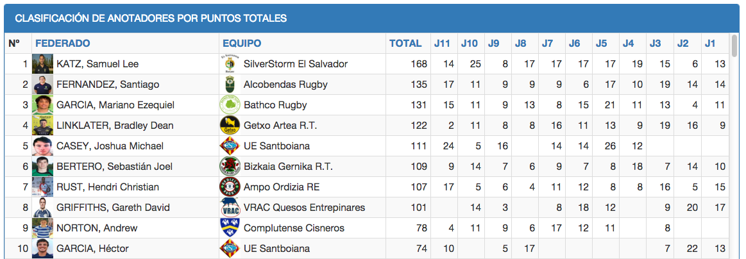Sort by EQUIPO column header
The image size is (746, 259).
pyautogui.click(x=242, y=44)
